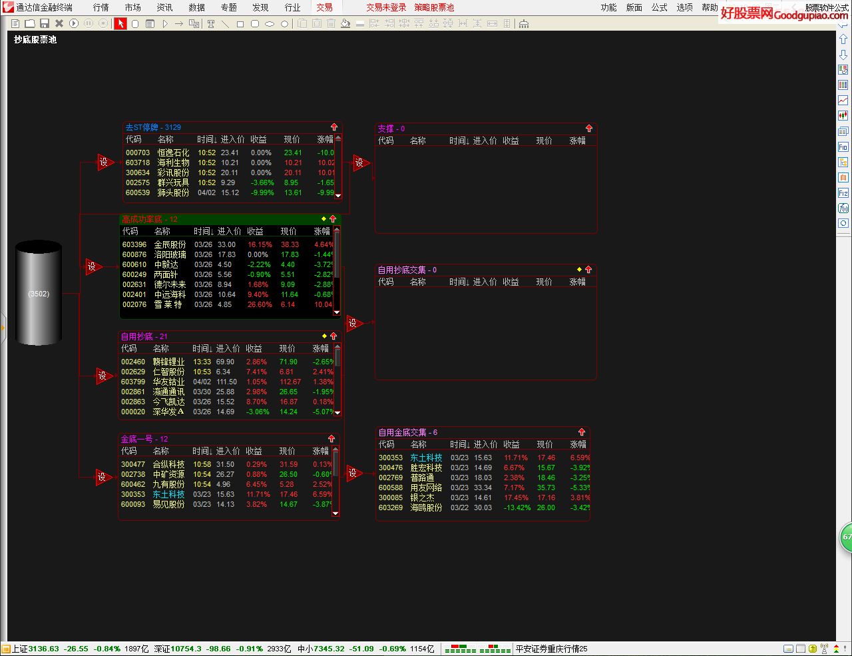
Task: Click red up arrow on 自用抄底交集 panel
Action: 588,269
